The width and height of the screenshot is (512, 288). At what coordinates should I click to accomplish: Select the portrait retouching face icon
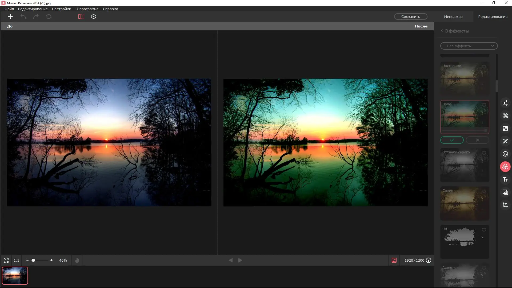coord(505,154)
